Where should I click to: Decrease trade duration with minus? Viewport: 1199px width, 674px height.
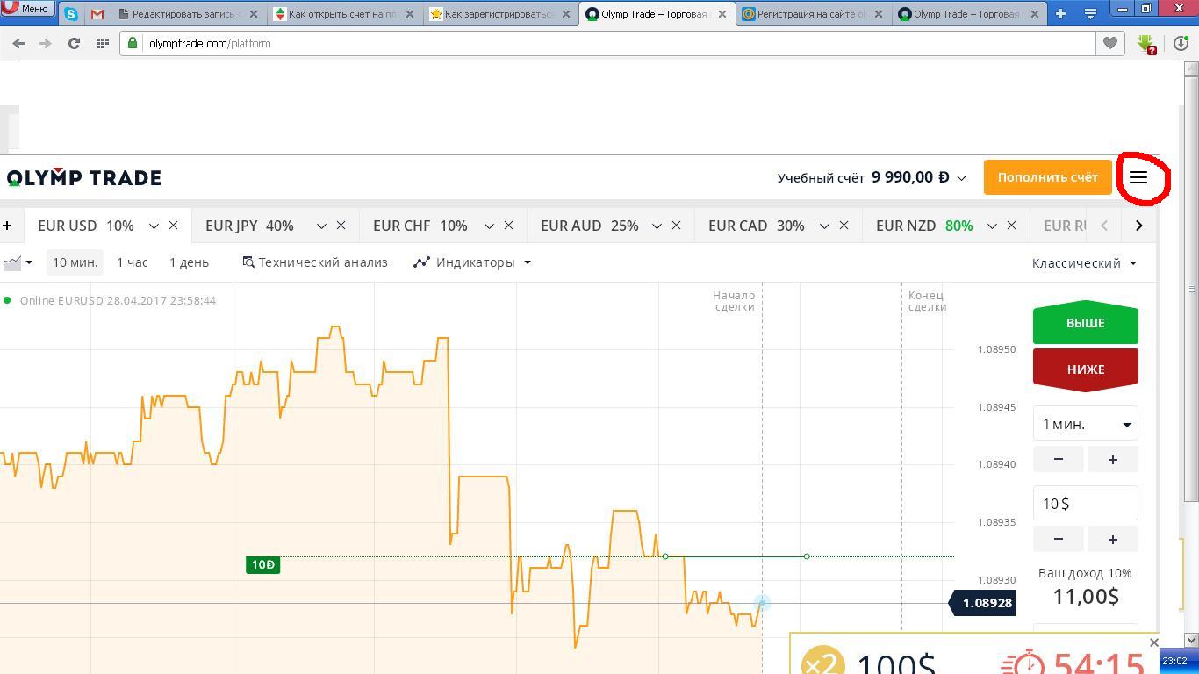point(1058,459)
